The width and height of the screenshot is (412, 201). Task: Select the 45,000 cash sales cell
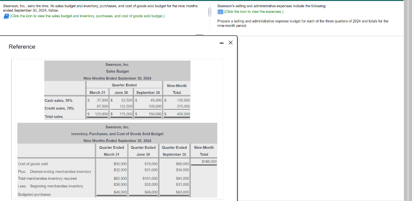tap(156, 100)
